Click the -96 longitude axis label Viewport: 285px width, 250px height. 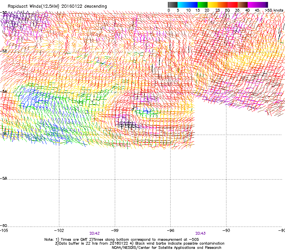tap(171, 230)
